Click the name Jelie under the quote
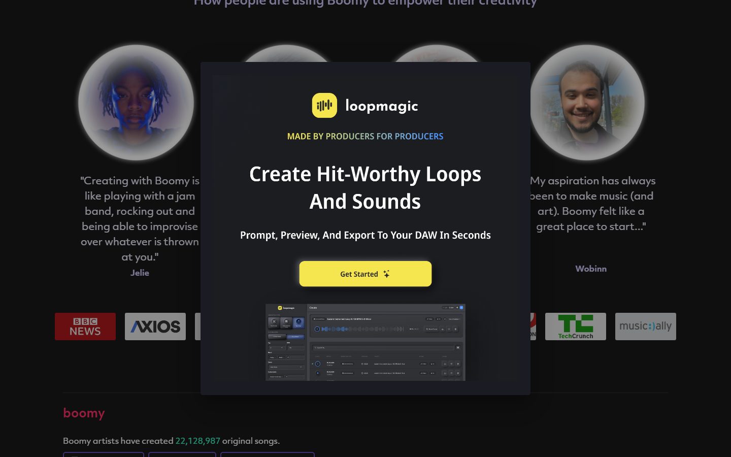The width and height of the screenshot is (731, 457). [x=140, y=273]
